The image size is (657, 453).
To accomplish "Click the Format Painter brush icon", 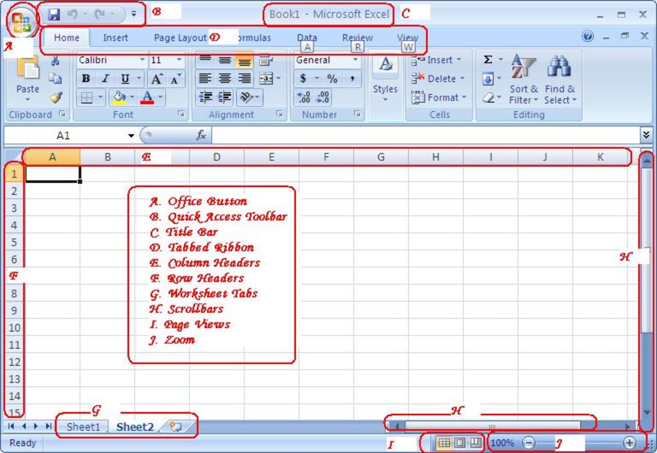I will 56,97.
